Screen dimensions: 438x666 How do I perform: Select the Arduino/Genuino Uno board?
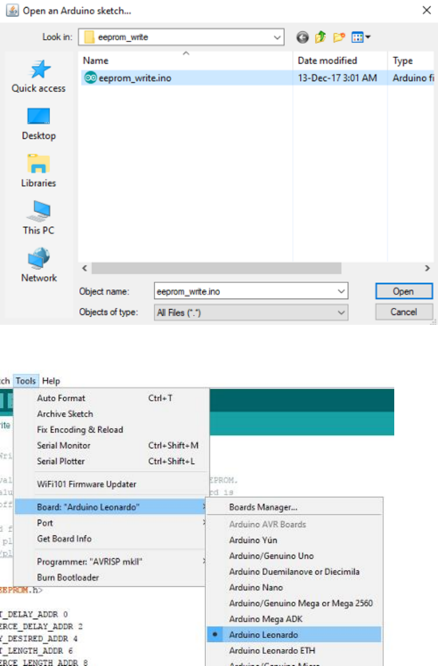(295, 556)
